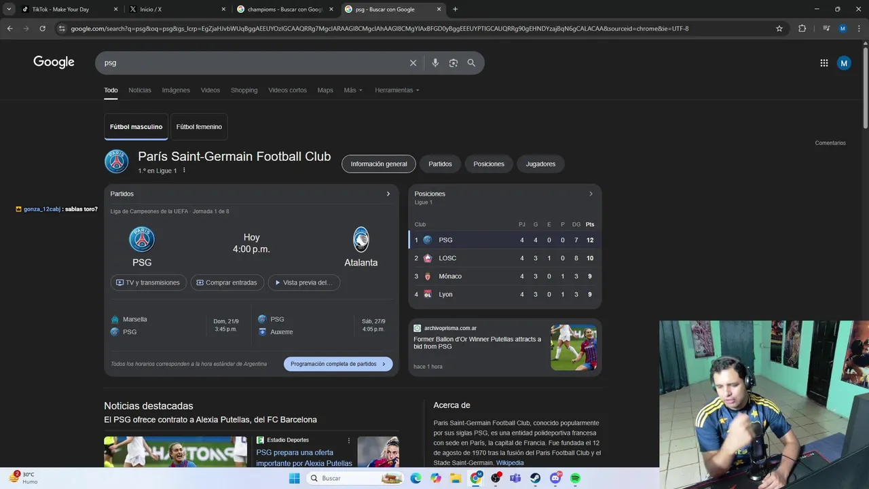
Task: Select the Videos results tab
Action: point(210,90)
